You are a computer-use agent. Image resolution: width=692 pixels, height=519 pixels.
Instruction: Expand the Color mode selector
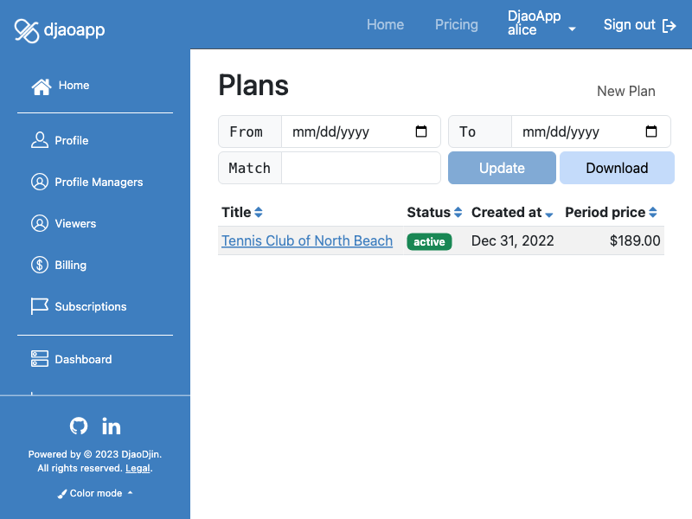pos(95,493)
